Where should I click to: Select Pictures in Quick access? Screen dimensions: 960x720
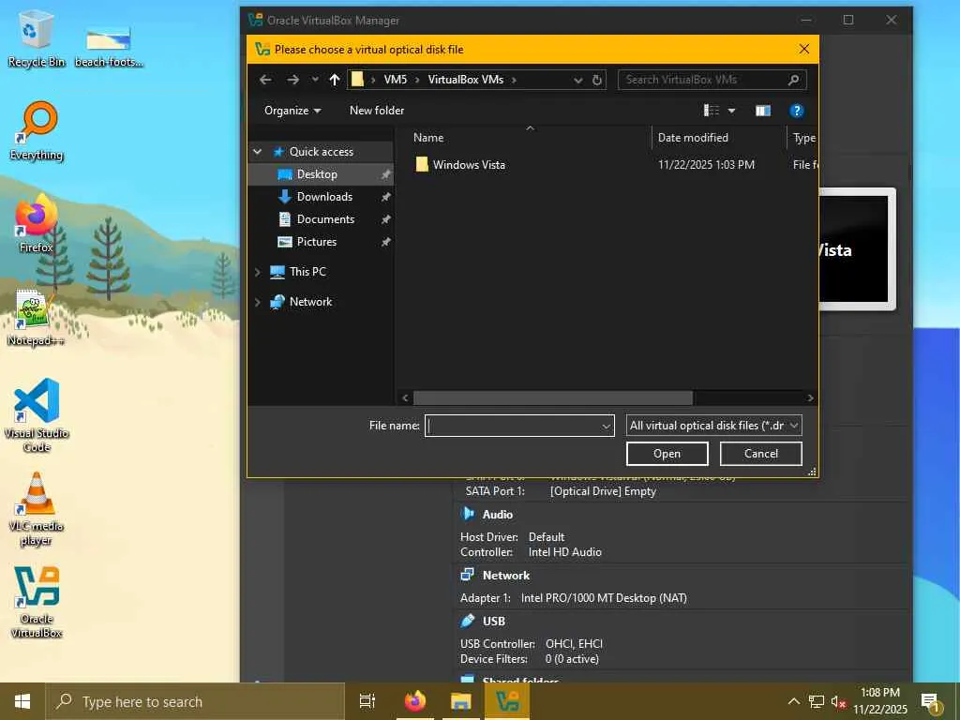point(317,242)
